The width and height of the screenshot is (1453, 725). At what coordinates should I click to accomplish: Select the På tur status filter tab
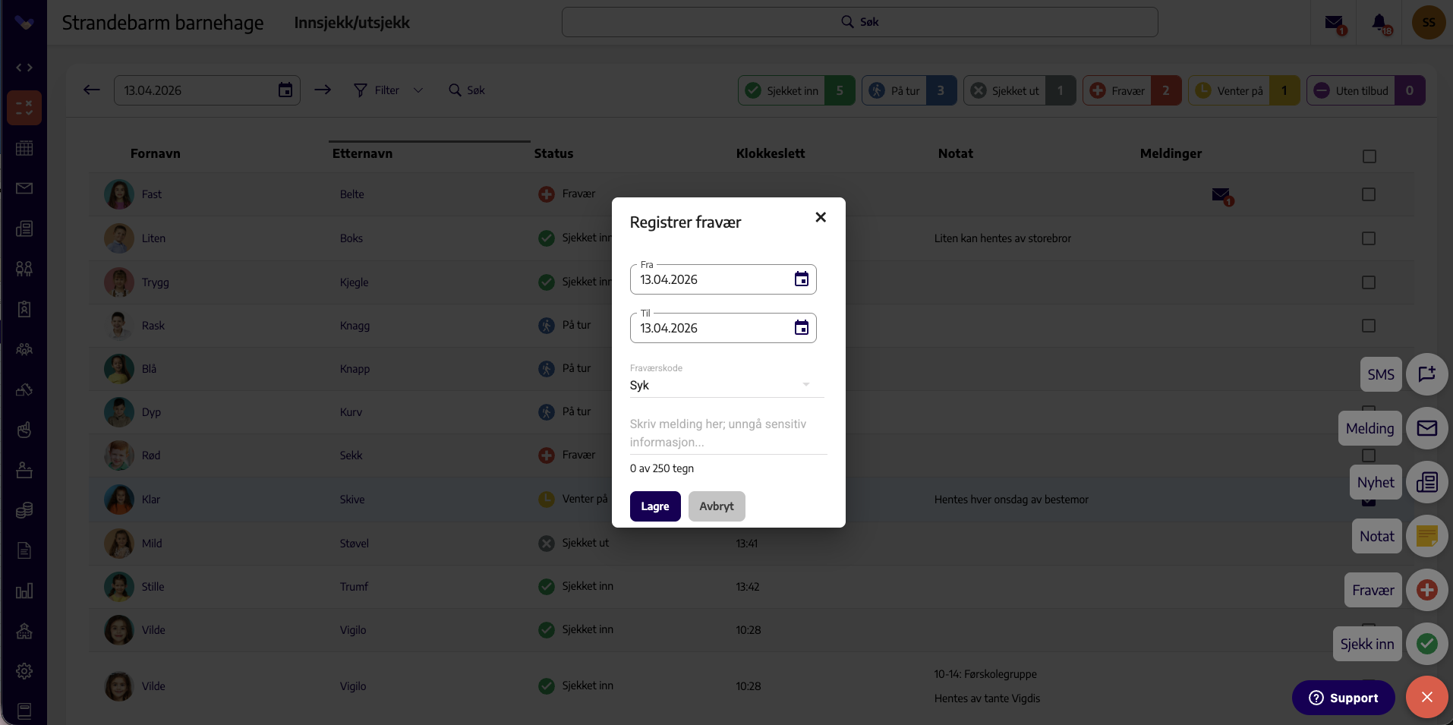pos(909,90)
